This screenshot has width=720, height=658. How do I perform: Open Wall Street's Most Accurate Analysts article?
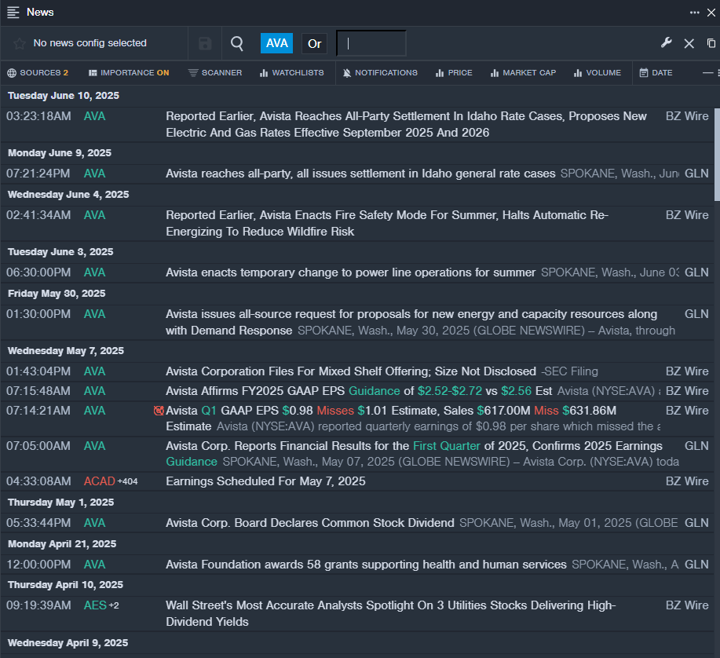(x=390, y=613)
